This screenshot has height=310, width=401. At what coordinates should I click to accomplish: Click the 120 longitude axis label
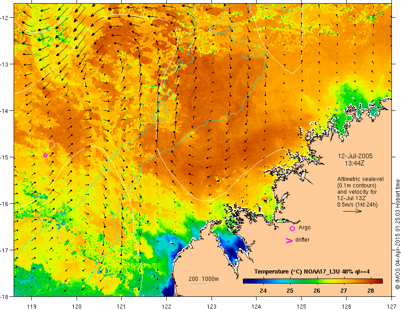[77, 306]
